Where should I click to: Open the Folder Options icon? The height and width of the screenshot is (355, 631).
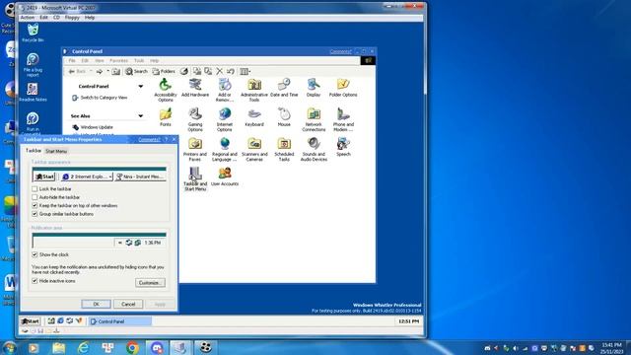[343, 88]
